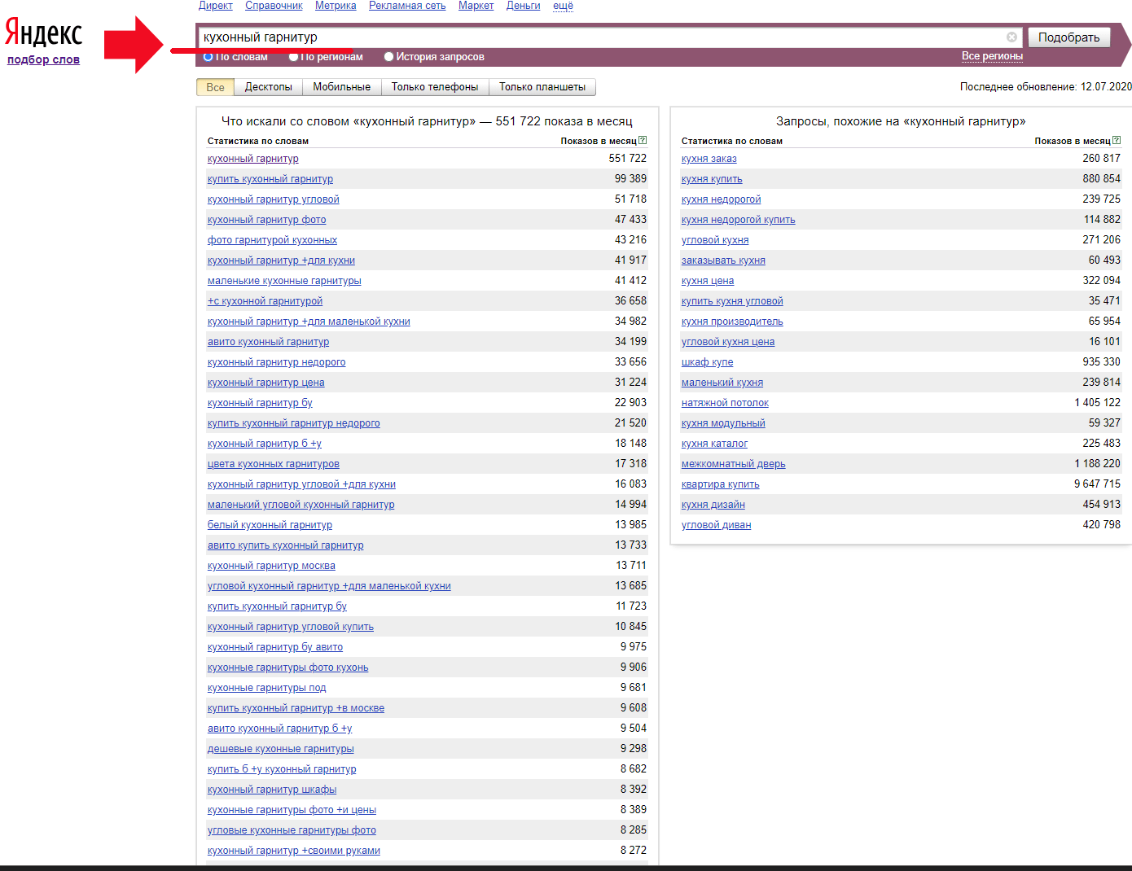Open 'шкаф купе' similar query link
Screen dimensions: 1132x871
(707, 362)
